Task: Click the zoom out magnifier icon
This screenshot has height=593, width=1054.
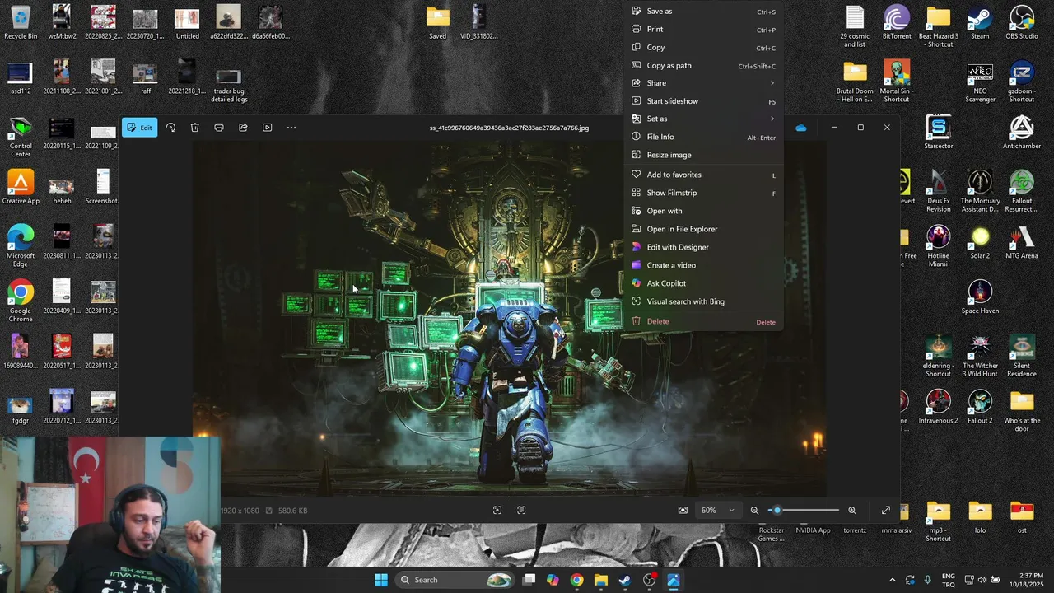Action: coord(754,511)
